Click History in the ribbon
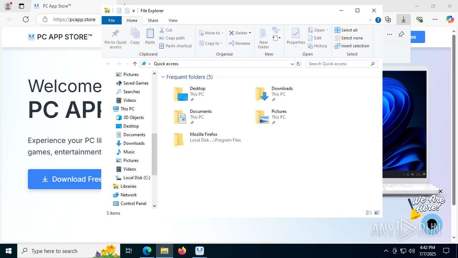The width and height of the screenshot is (458, 258). coord(317,46)
